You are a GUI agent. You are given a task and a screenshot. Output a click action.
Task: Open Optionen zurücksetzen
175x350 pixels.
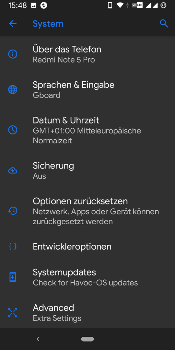87,211
